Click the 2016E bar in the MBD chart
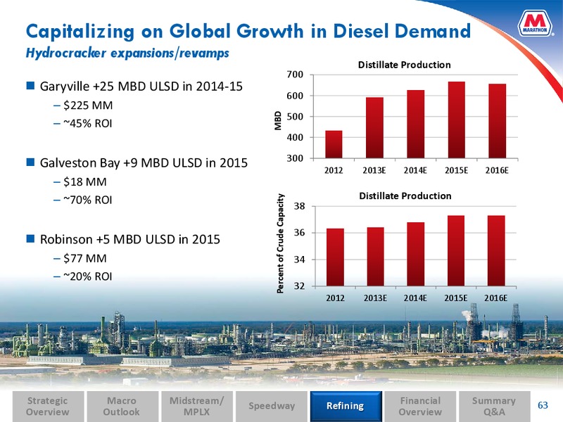 (x=498, y=121)
